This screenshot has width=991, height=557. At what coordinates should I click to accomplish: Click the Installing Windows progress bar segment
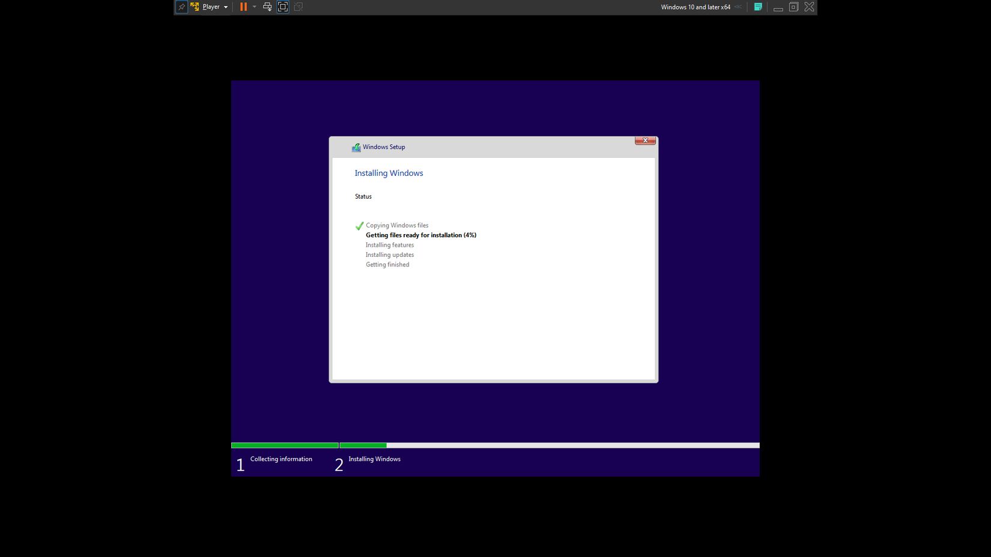point(550,445)
